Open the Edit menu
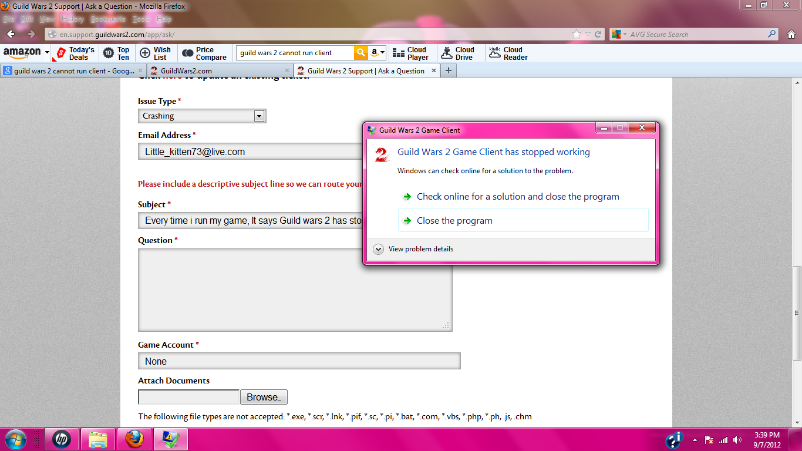 click(x=28, y=19)
